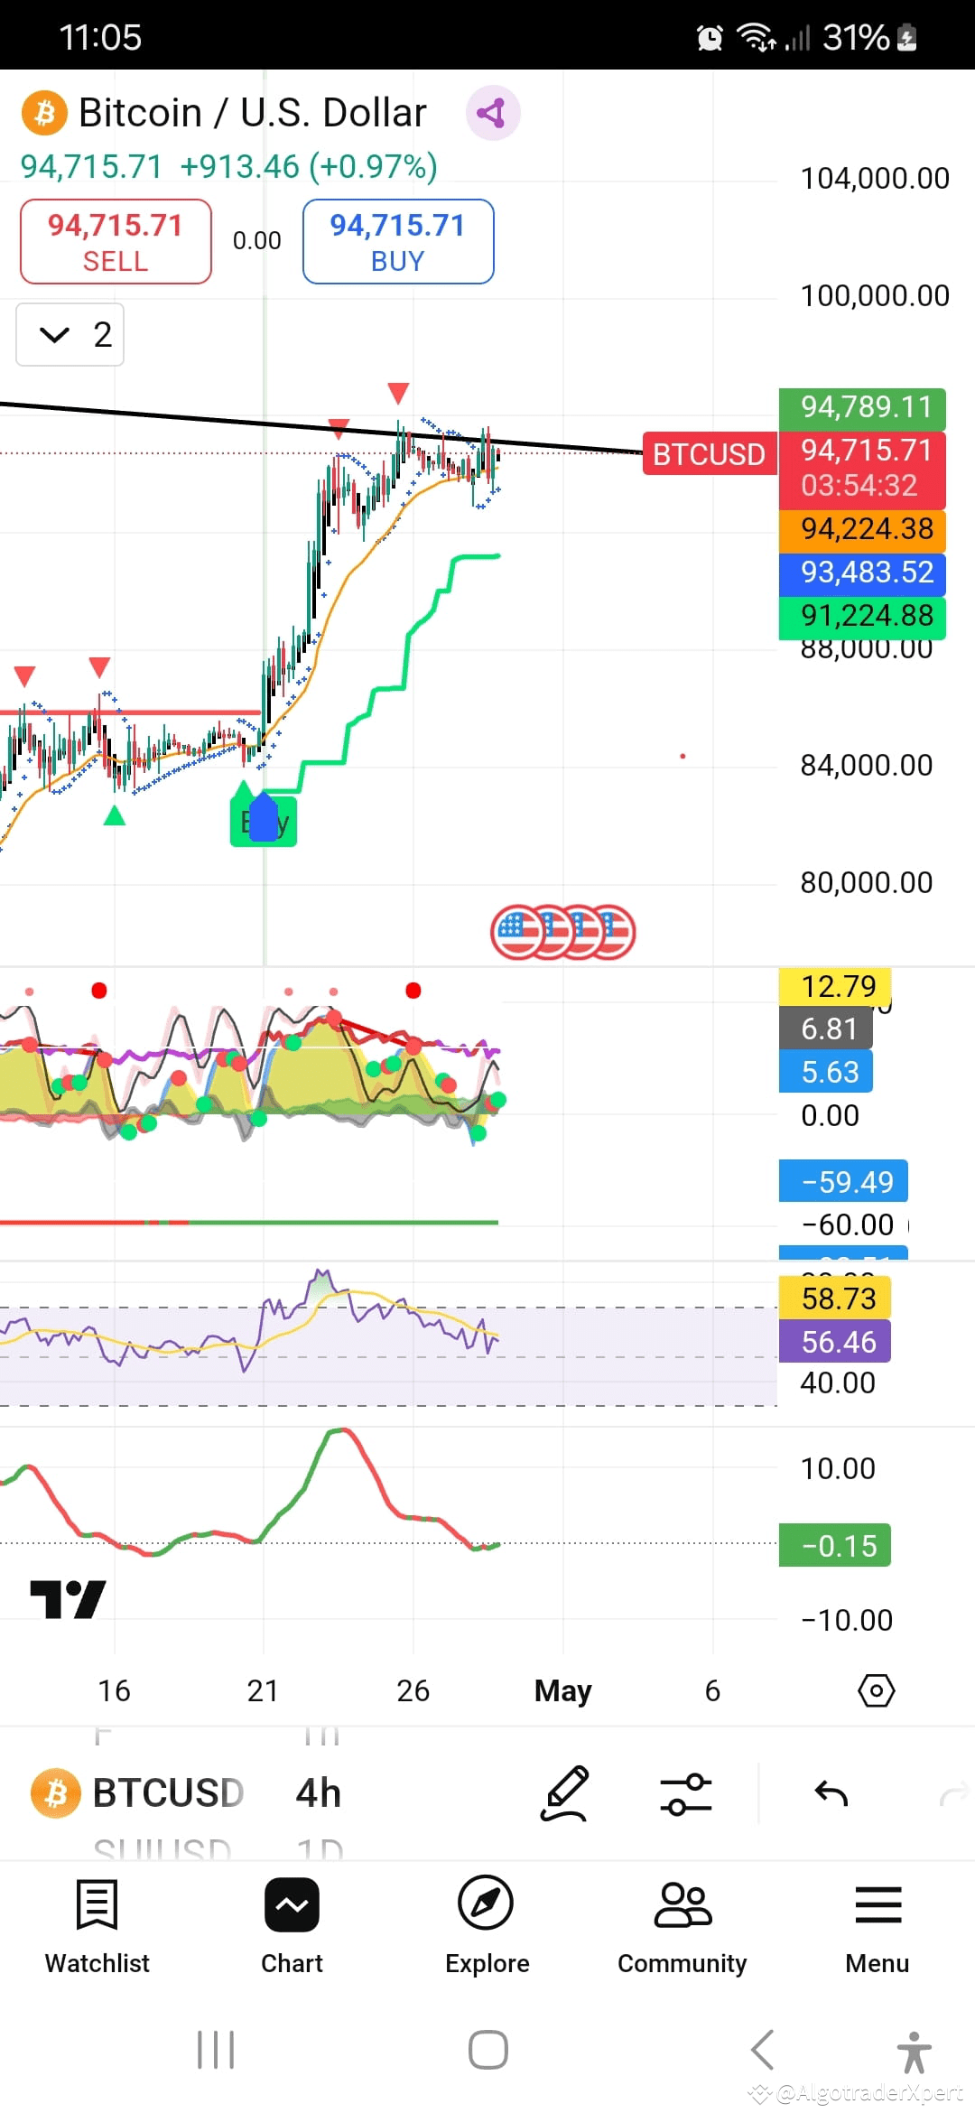Open chart settings hexagon icon on time axis

coord(876,1690)
